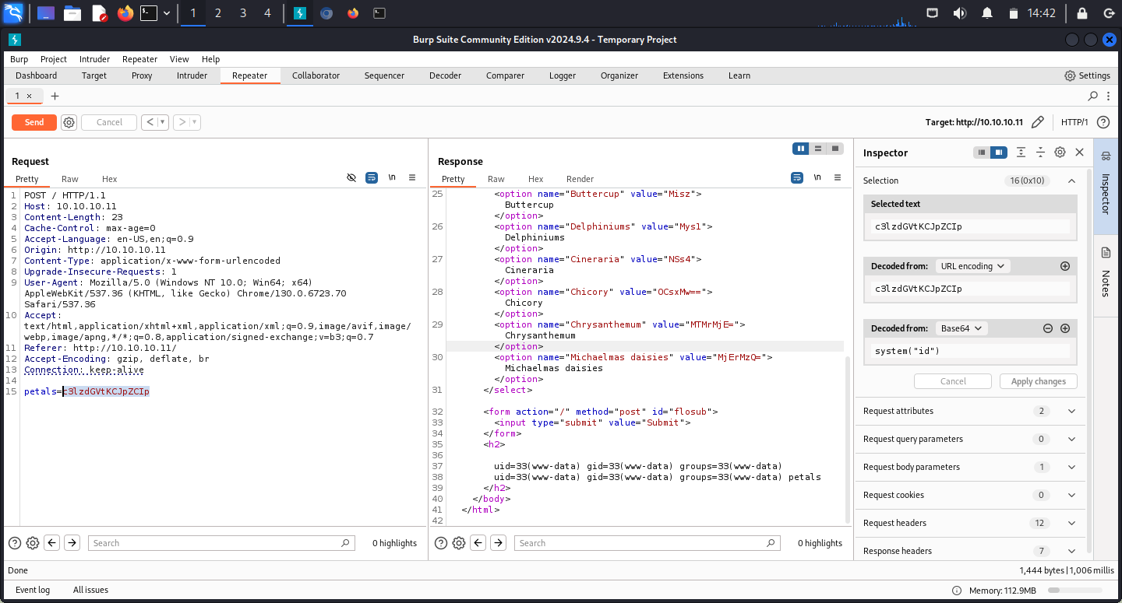Open Inspector settings gear

click(1060, 153)
